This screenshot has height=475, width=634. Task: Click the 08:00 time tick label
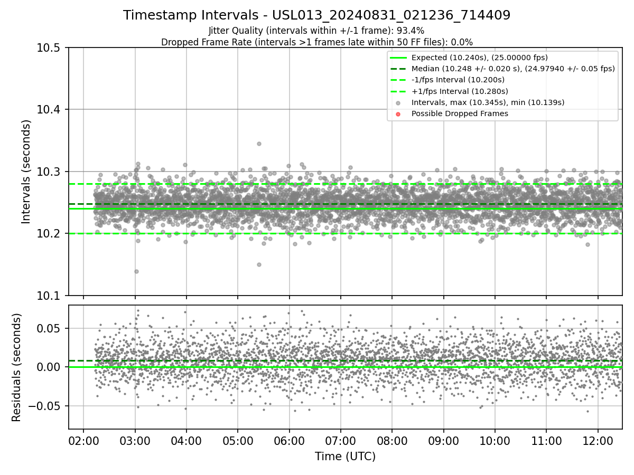[392, 440]
